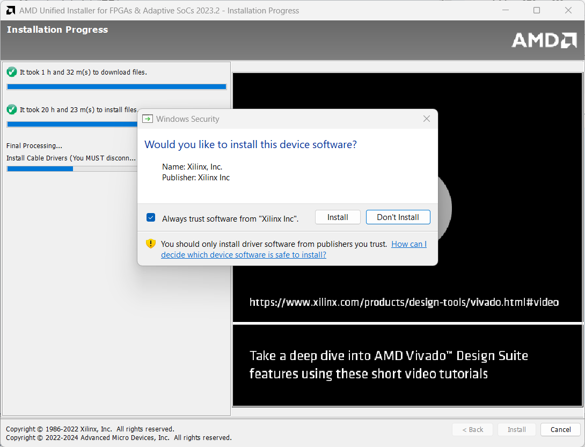585x447 pixels.
Task: Cancel the AMD installation
Action: click(560, 429)
